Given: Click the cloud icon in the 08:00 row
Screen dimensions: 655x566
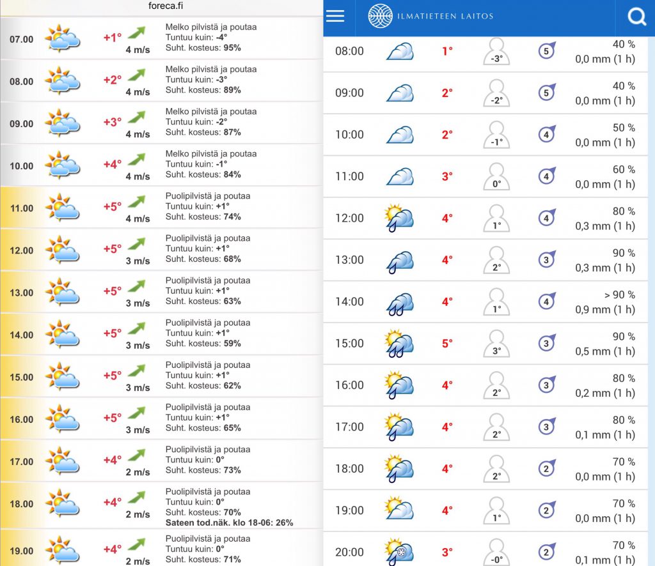Looking at the screenshot, I should (400, 51).
